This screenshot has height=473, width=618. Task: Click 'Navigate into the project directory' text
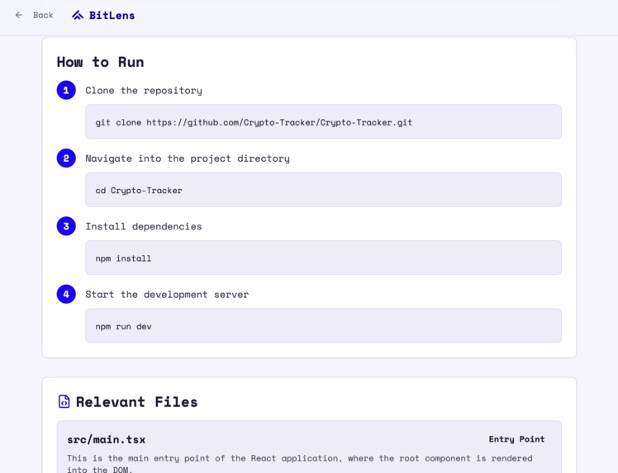188,158
